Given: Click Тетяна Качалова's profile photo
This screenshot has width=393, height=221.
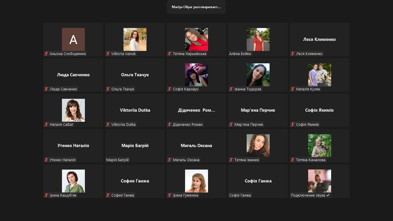Looking at the screenshot, I should coord(320,146).
